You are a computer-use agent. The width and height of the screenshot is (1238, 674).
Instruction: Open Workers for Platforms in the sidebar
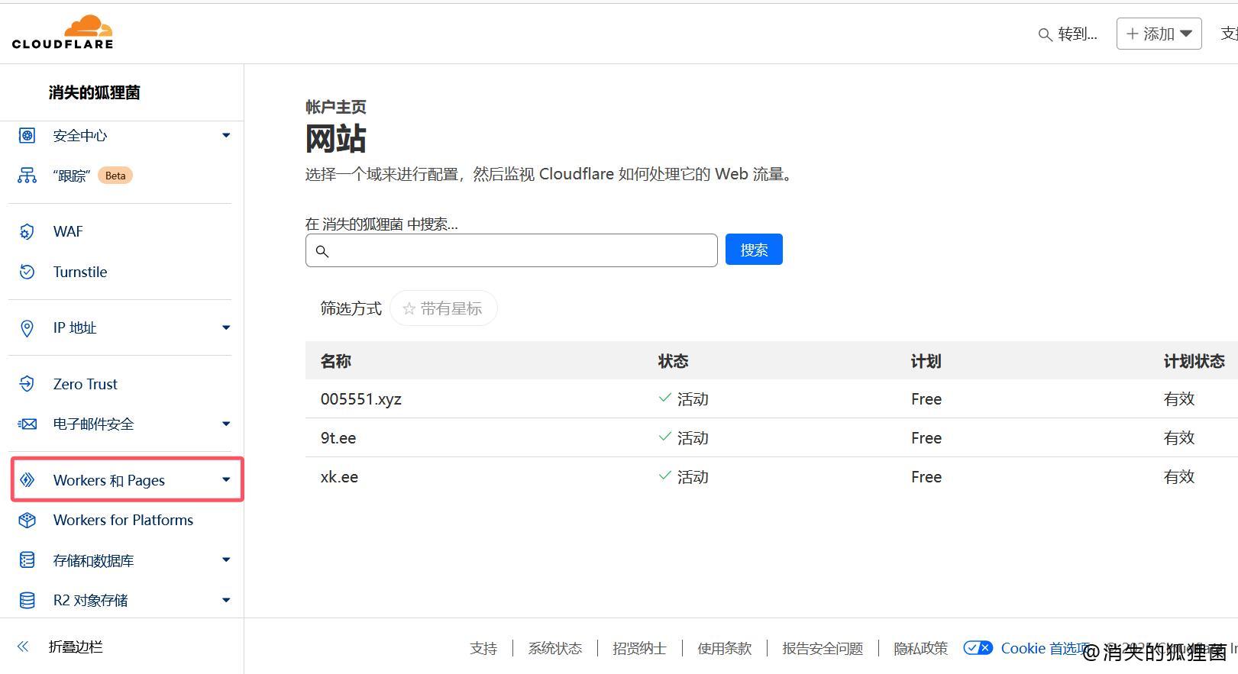point(123,520)
